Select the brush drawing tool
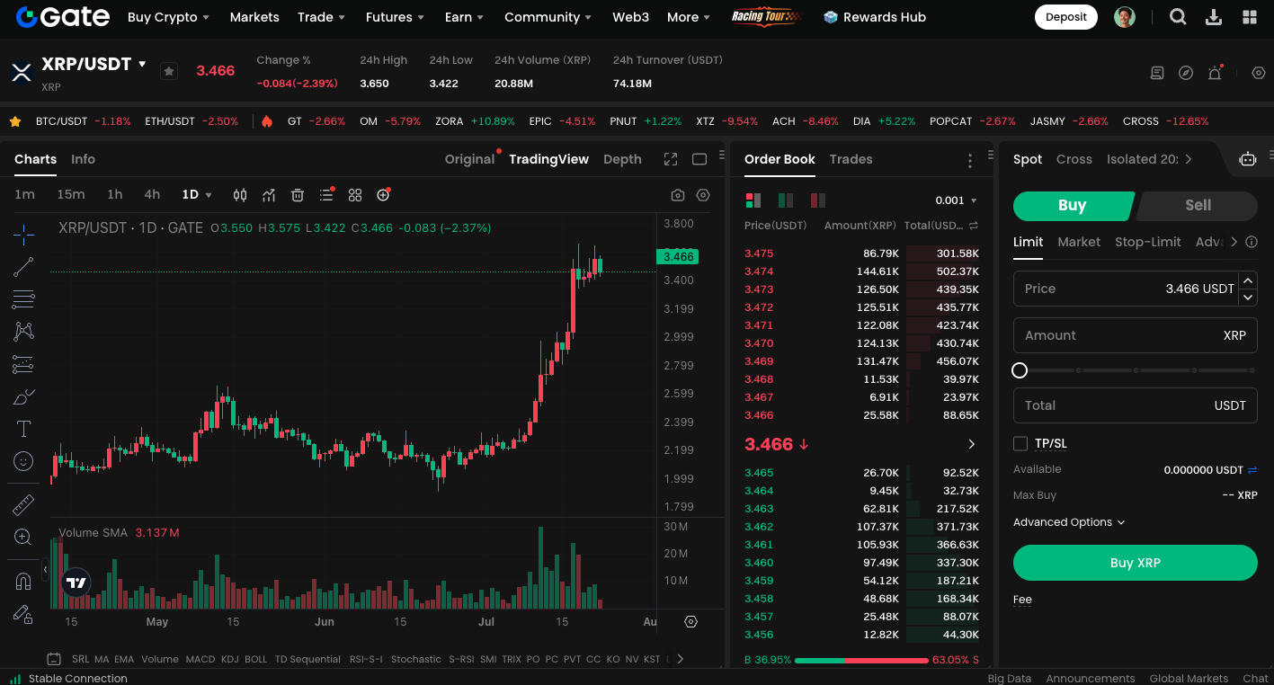Image resolution: width=1274 pixels, height=685 pixels. click(x=23, y=396)
